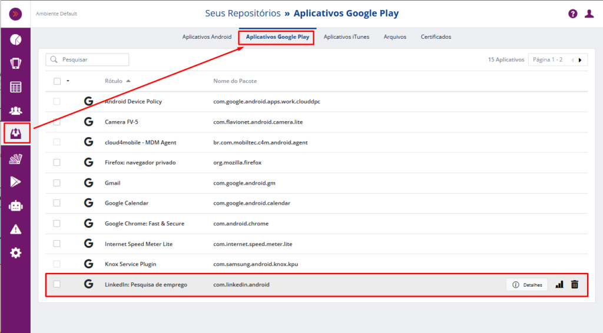
Task: Open the dashboard pie chart icon
Action: coord(15,39)
